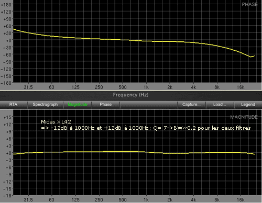Show the Legend panel
262x203 pixels.
pyautogui.click(x=248, y=105)
